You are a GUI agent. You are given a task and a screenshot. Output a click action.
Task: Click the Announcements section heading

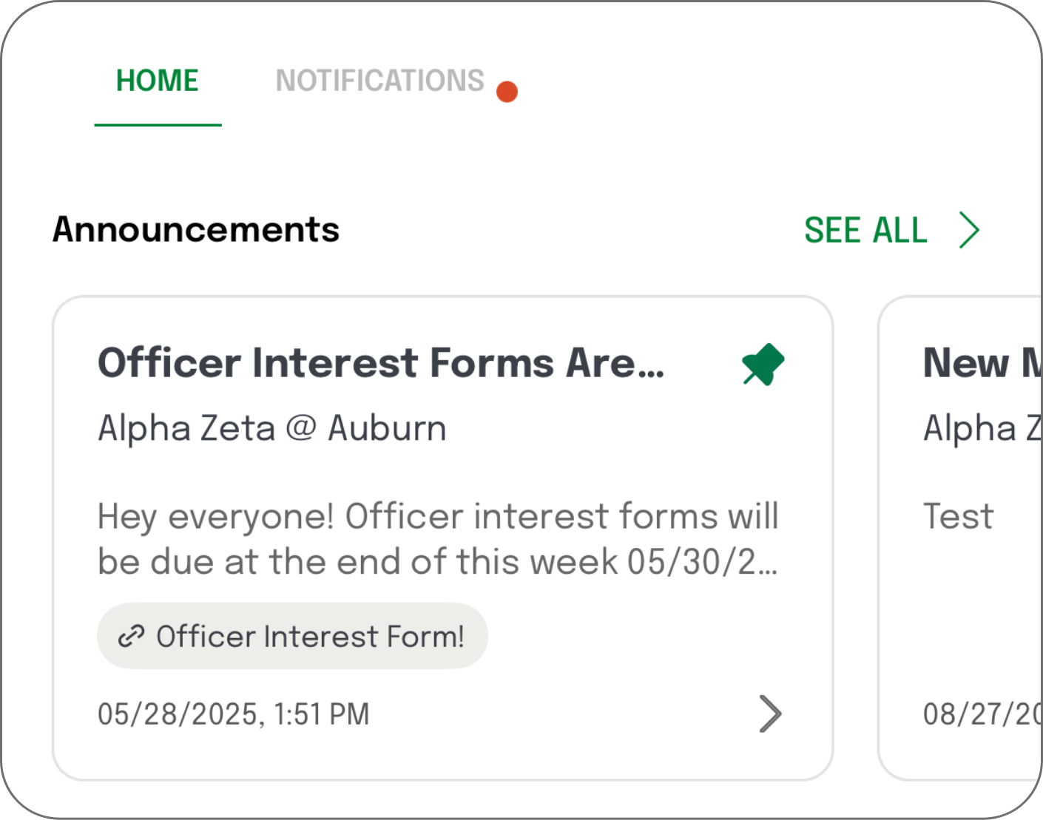196,229
